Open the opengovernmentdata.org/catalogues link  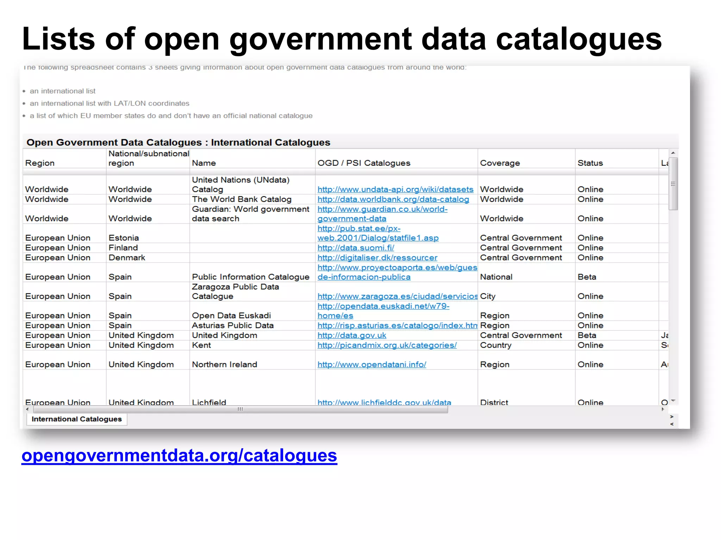179,455
